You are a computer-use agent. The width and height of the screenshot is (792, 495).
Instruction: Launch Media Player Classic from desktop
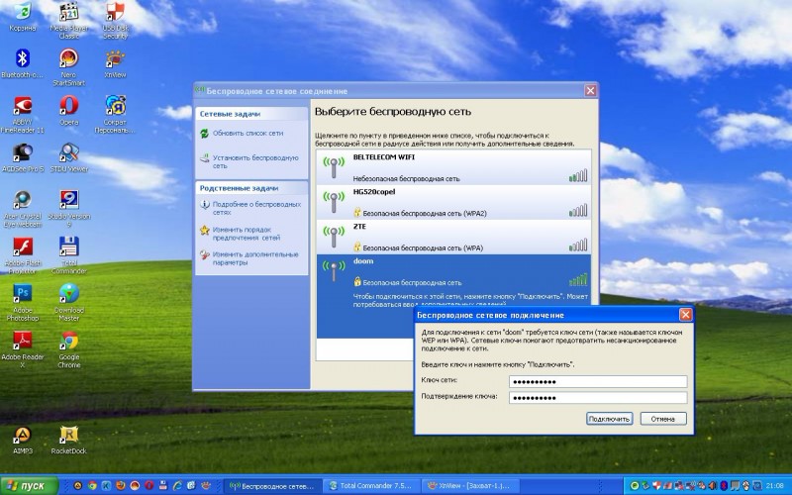click(x=68, y=20)
